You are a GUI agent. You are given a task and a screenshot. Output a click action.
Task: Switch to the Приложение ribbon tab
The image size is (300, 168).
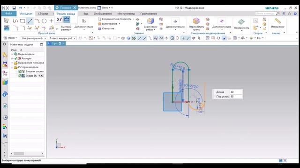tap(149, 14)
